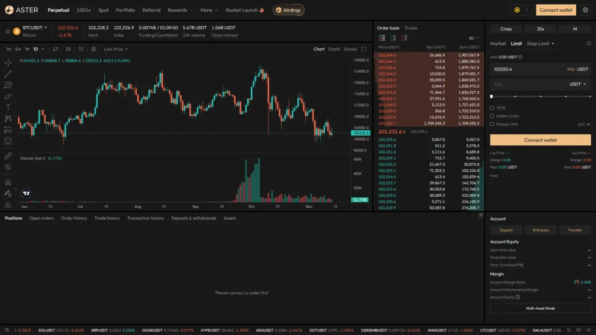Click the Multi-Asset Mode button
This screenshot has width=596, height=335.
point(540,308)
